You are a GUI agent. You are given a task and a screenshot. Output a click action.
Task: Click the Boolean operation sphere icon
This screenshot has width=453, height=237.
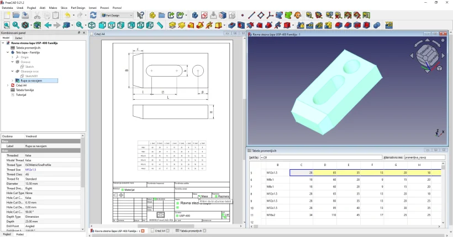[x=377, y=25]
